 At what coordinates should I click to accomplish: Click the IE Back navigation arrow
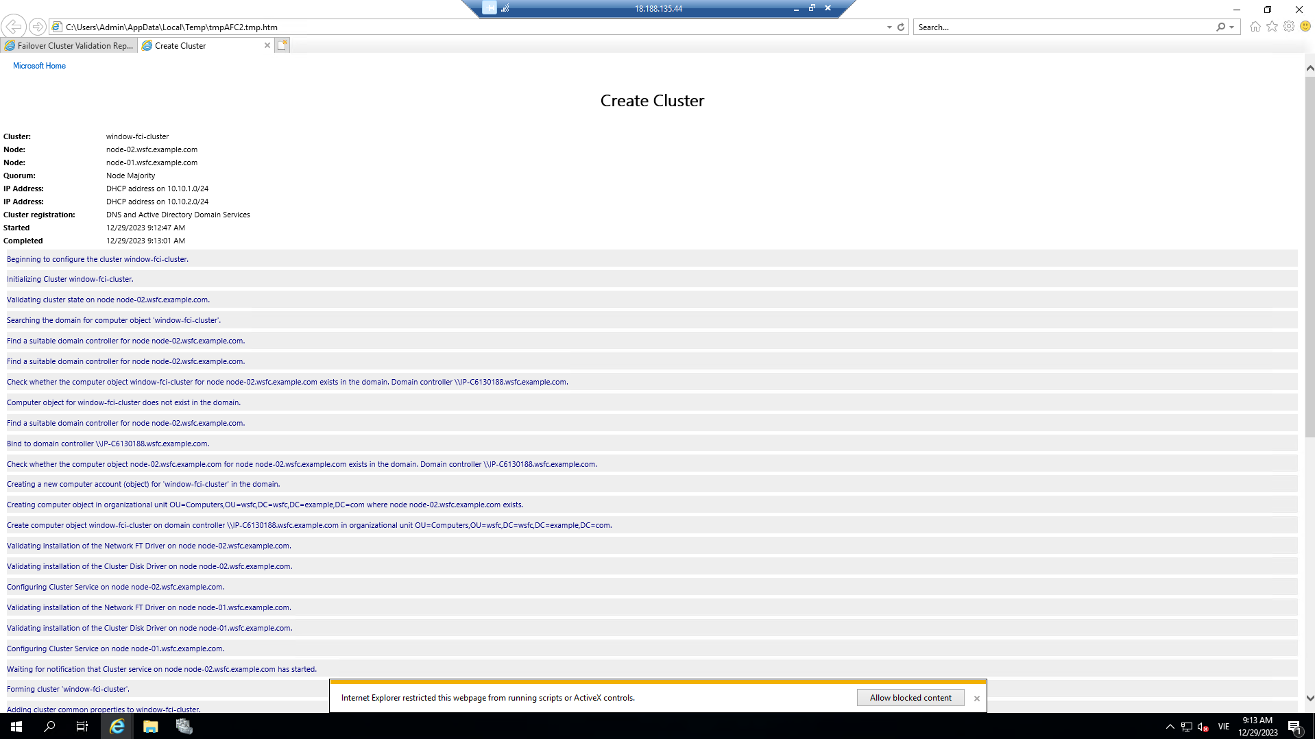[x=14, y=27]
